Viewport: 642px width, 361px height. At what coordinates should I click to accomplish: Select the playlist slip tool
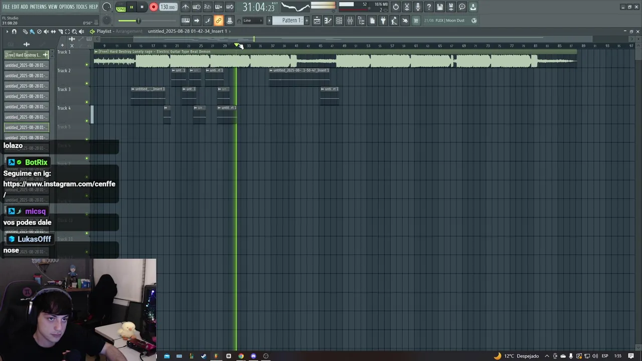coord(53,32)
